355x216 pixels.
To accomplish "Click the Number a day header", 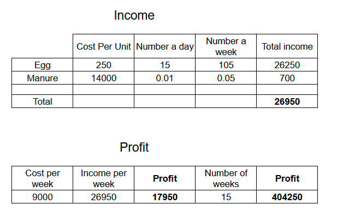I will pyautogui.click(x=164, y=46).
